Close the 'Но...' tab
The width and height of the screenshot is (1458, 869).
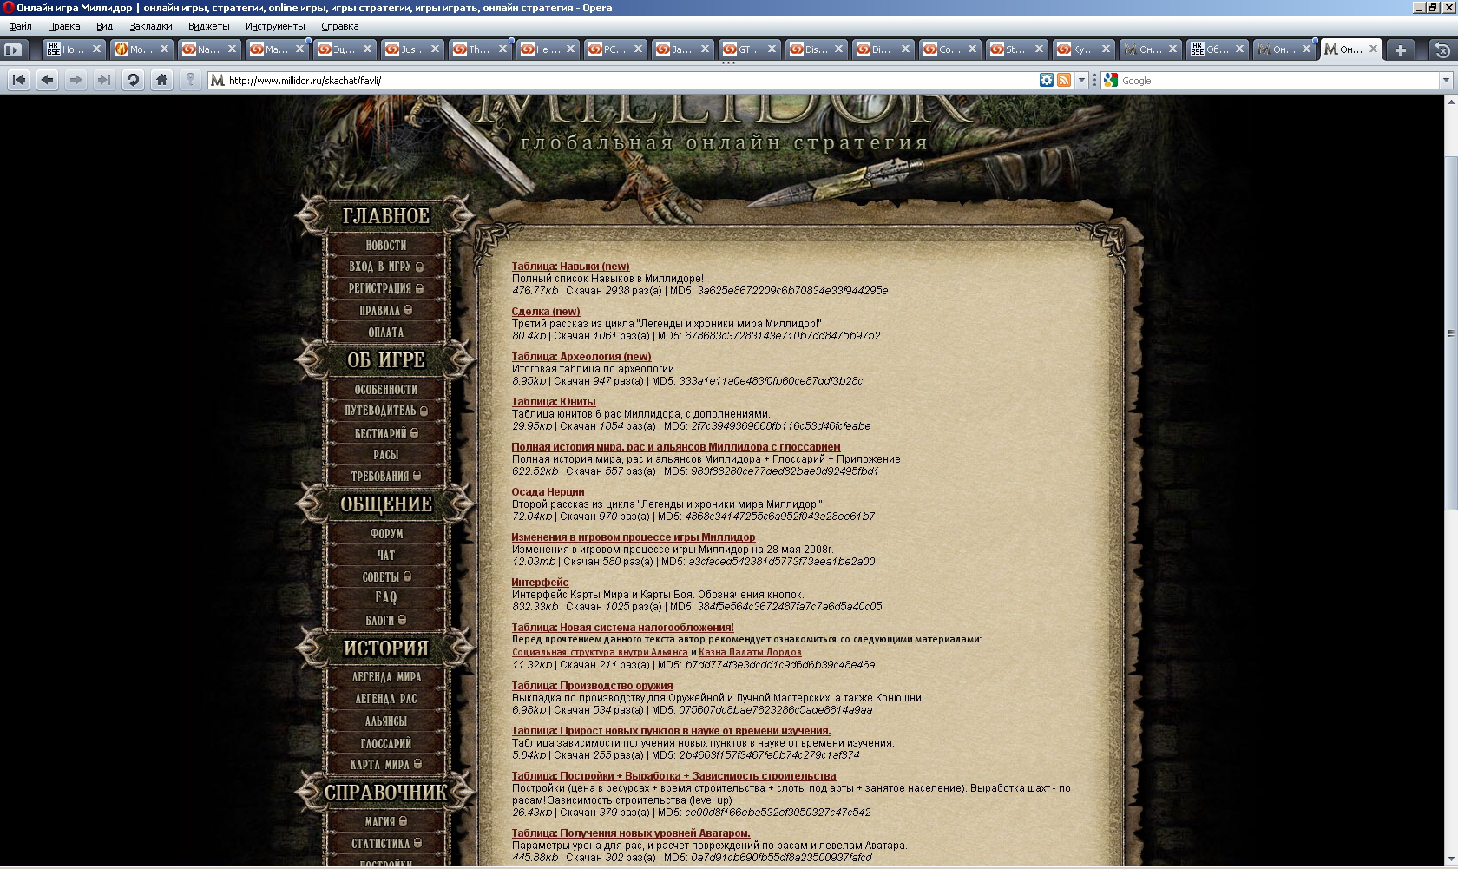pos(96,49)
